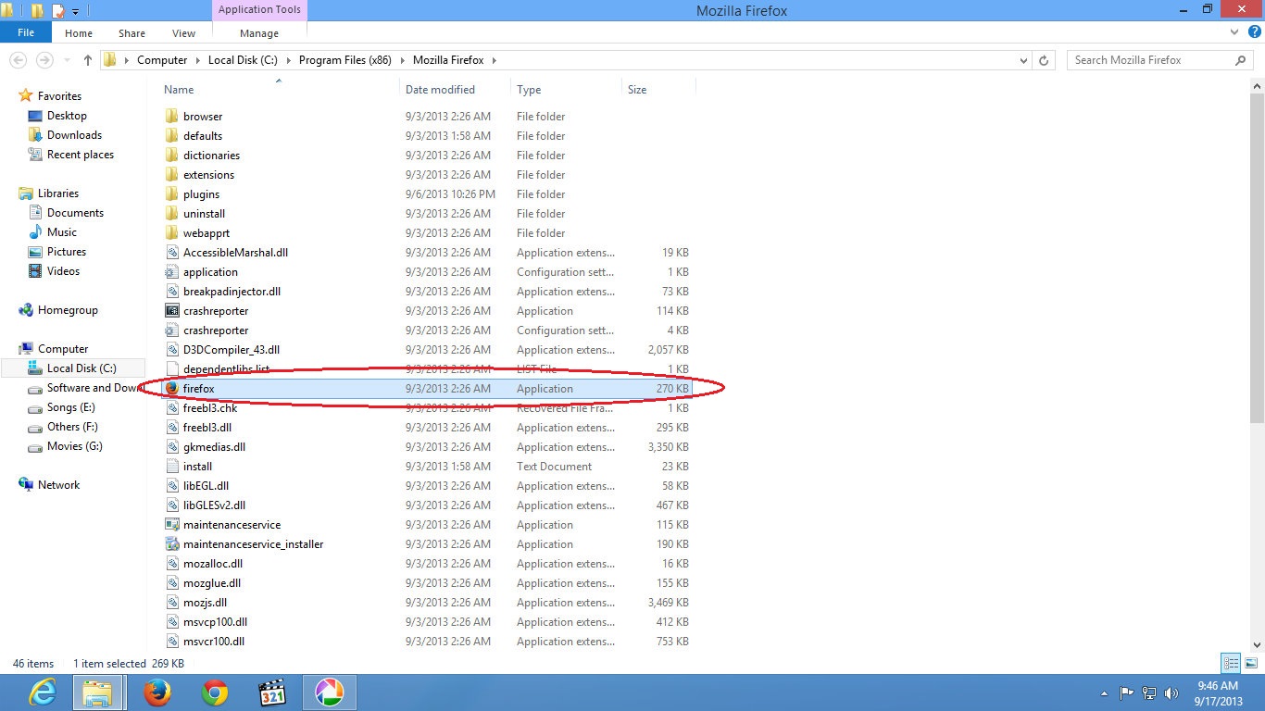Open the Music library
The width and height of the screenshot is (1265, 711).
coord(62,232)
